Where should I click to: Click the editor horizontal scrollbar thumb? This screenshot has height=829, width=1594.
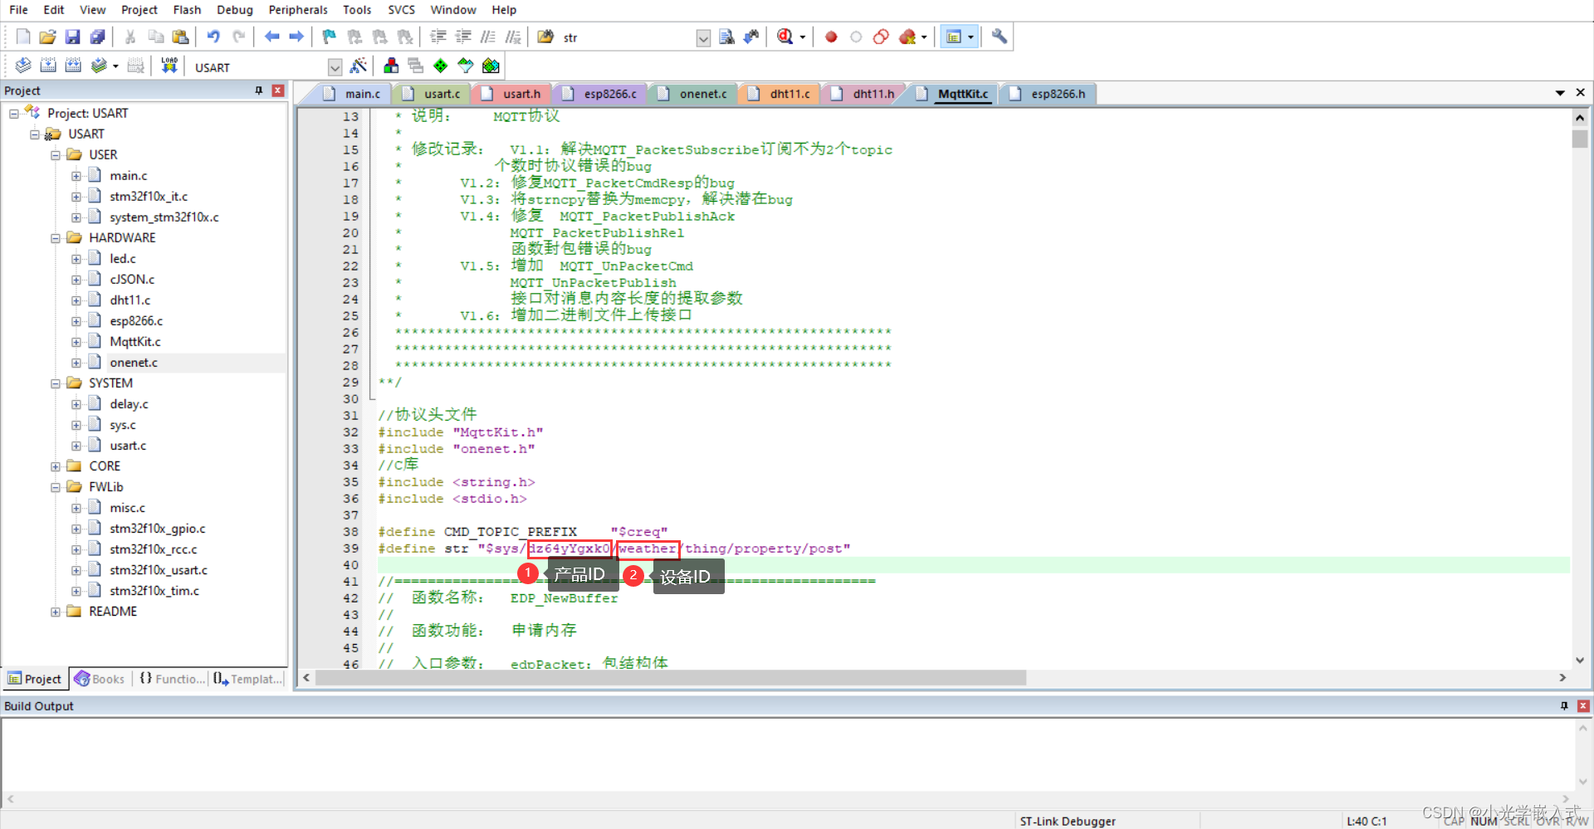(670, 678)
